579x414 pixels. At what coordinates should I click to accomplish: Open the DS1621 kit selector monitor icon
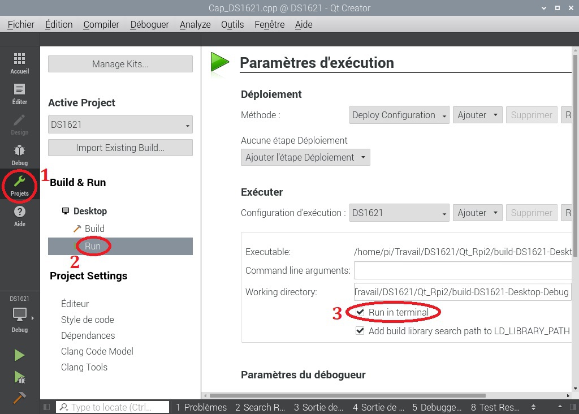click(19, 314)
